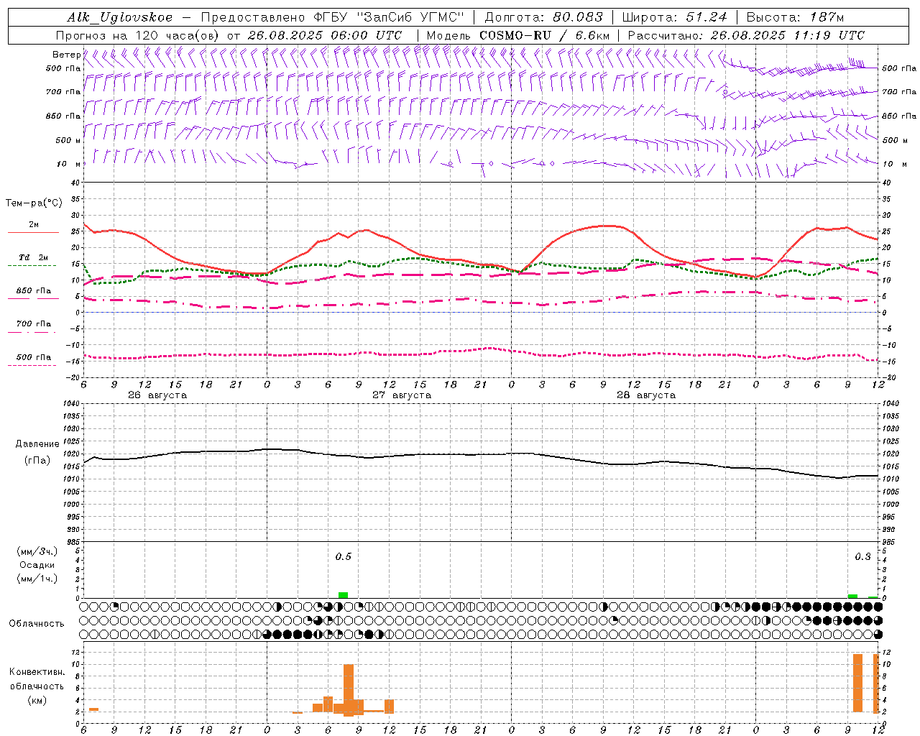Select the provider text ФГБУ "ЗапСиб УГМС"
Image resolution: width=920 pixels, height=736 pixels.
(389, 17)
